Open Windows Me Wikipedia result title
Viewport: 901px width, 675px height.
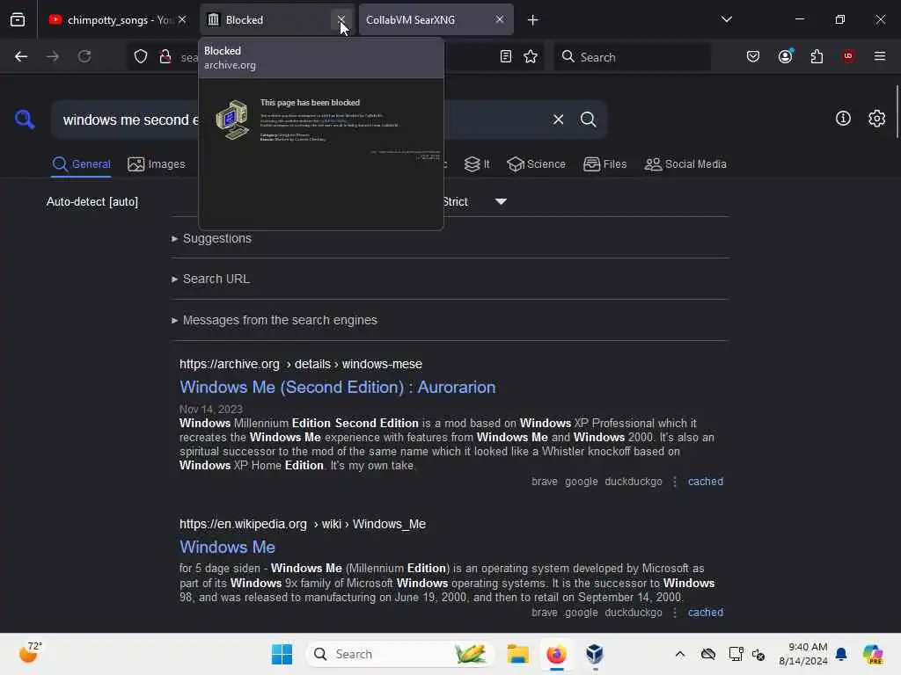tap(227, 547)
